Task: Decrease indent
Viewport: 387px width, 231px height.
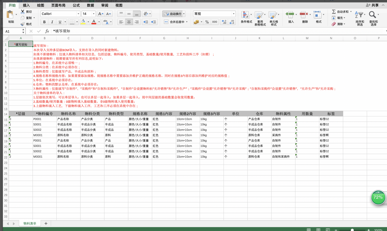Action: 146,22
